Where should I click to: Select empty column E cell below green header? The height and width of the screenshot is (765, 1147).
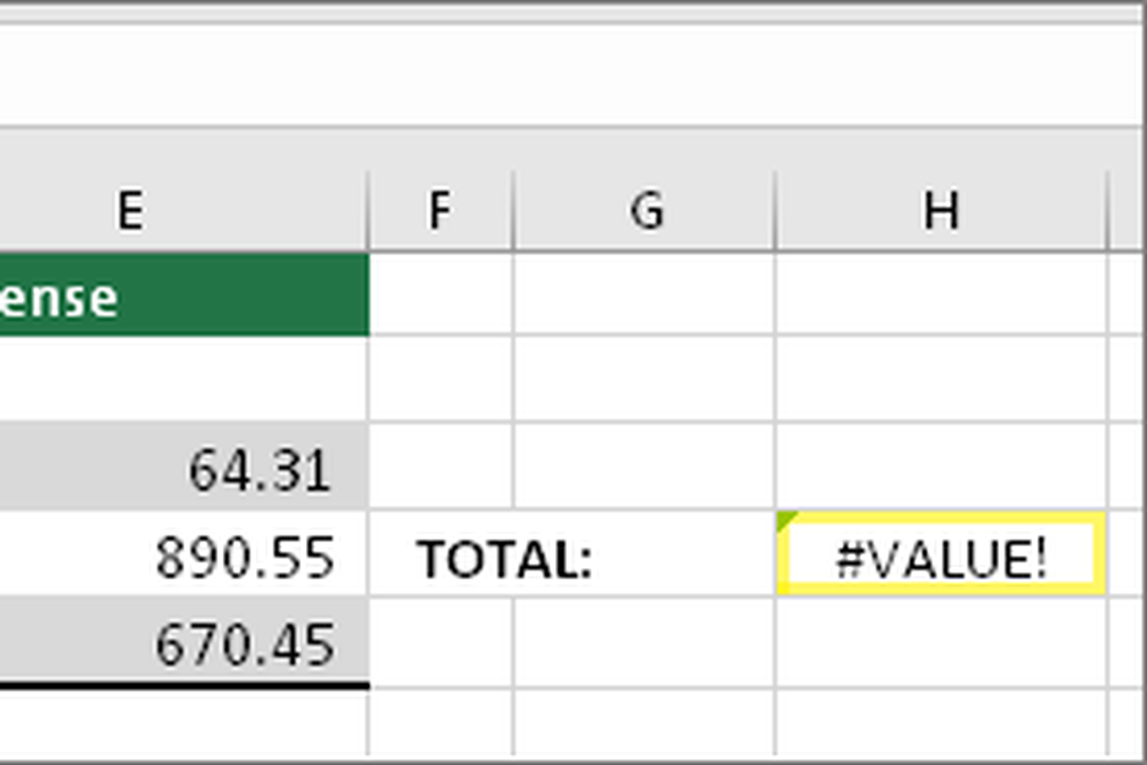coord(184,380)
